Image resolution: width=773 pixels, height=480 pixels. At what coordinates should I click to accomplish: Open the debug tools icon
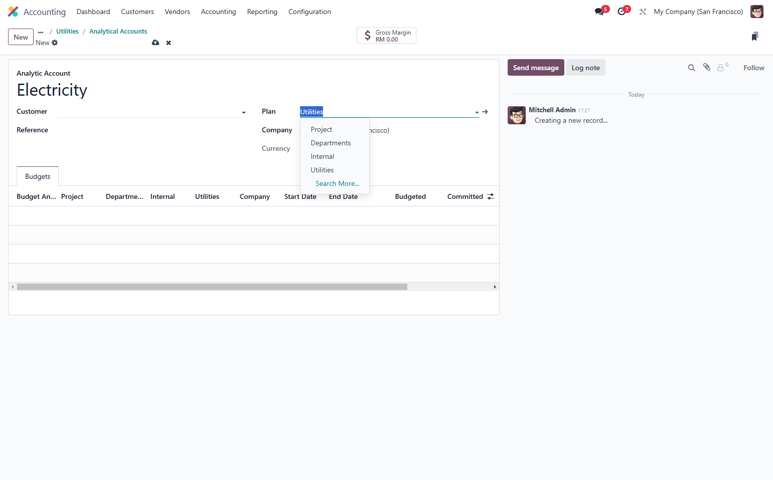pos(643,12)
